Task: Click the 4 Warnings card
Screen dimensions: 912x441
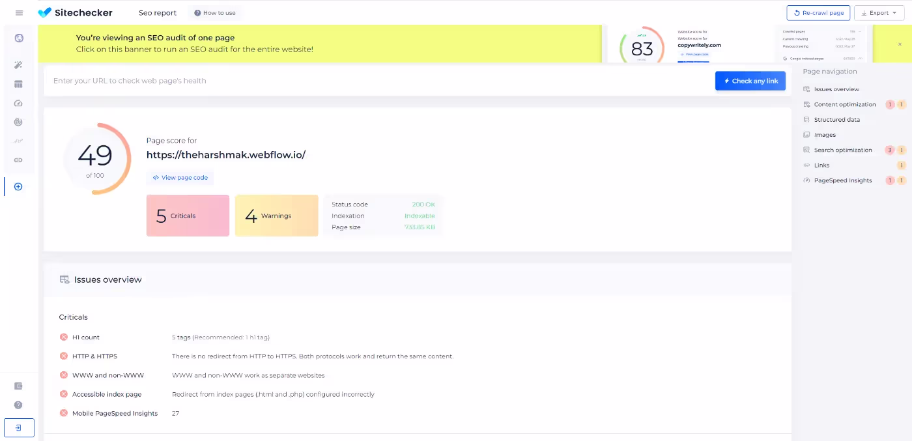Action: click(276, 216)
